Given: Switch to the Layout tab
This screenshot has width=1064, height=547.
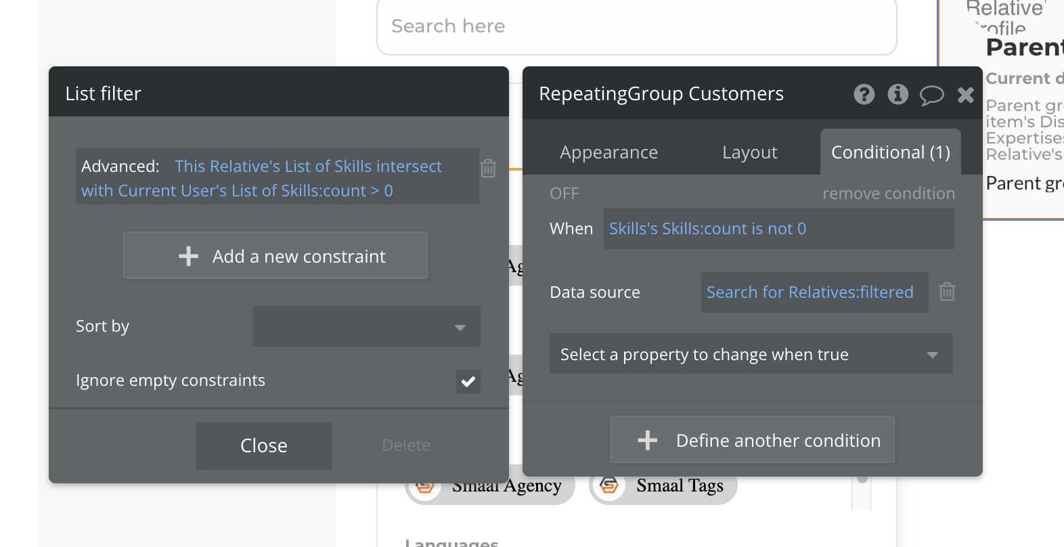Looking at the screenshot, I should [x=749, y=153].
